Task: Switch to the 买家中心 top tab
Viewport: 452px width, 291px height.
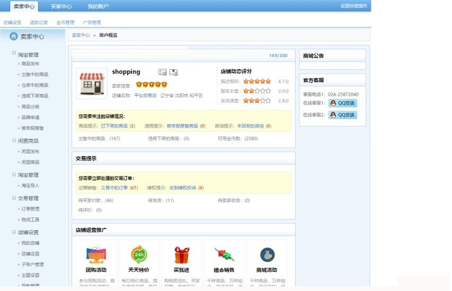Action: pyautogui.click(x=61, y=6)
